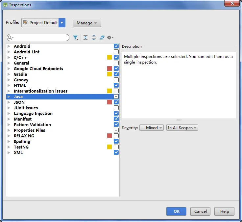Screen dimensions: 242x222
Task: Select the Google Cloud Endpoints row
Action: (x=63, y=69)
